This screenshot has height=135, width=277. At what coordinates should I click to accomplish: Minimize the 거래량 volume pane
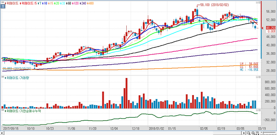257,77
